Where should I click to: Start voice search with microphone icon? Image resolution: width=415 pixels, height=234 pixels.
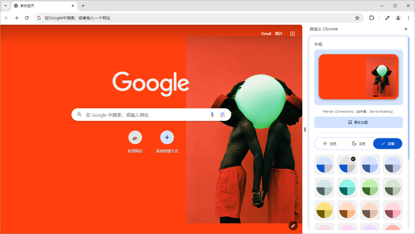(212, 115)
